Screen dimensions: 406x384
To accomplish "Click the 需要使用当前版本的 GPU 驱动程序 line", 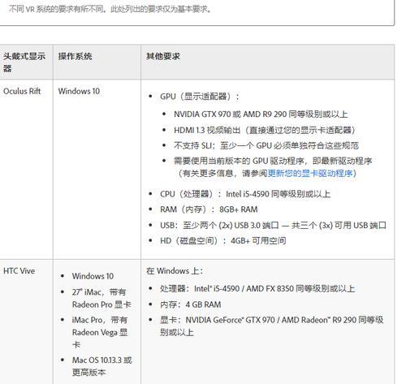I will coord(273,167).
